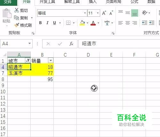Switch to 开始 Home tab
This screenshot has width=160, height=137.
click(27, 2)
